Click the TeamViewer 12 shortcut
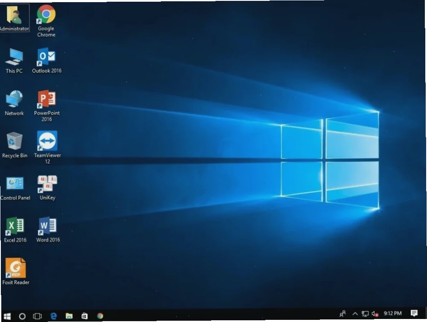This screenshot has height=322, width=427. [47, 147]
